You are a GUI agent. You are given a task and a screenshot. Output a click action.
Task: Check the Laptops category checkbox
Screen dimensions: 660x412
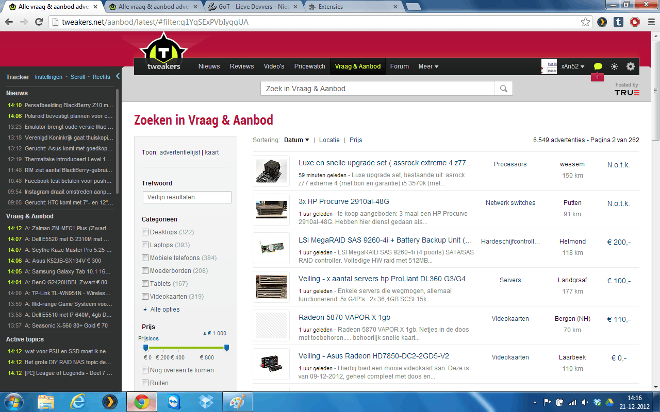coord(145,245)
